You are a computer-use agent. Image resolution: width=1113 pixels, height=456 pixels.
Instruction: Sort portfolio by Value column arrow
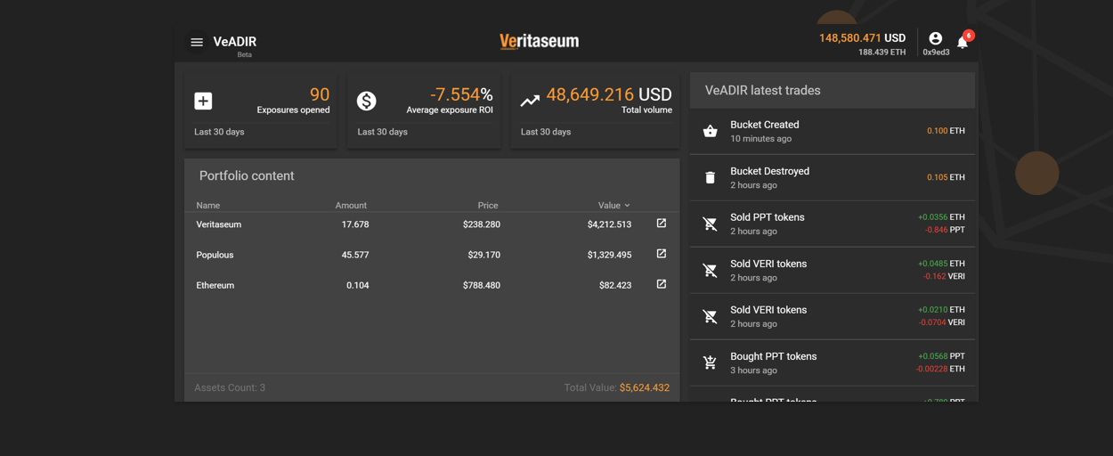627,206
